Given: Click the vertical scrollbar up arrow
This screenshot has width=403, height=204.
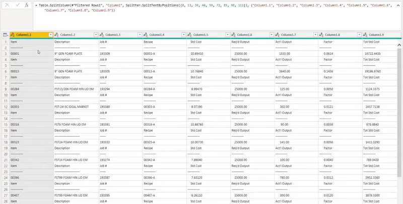Looking at the screenshot, I should (x=399, y=45).
